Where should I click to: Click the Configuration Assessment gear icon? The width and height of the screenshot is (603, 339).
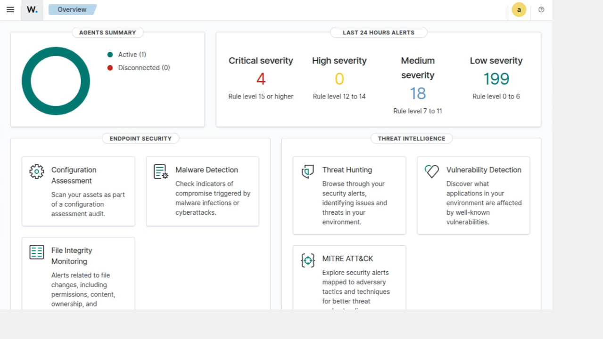point(37,171)
